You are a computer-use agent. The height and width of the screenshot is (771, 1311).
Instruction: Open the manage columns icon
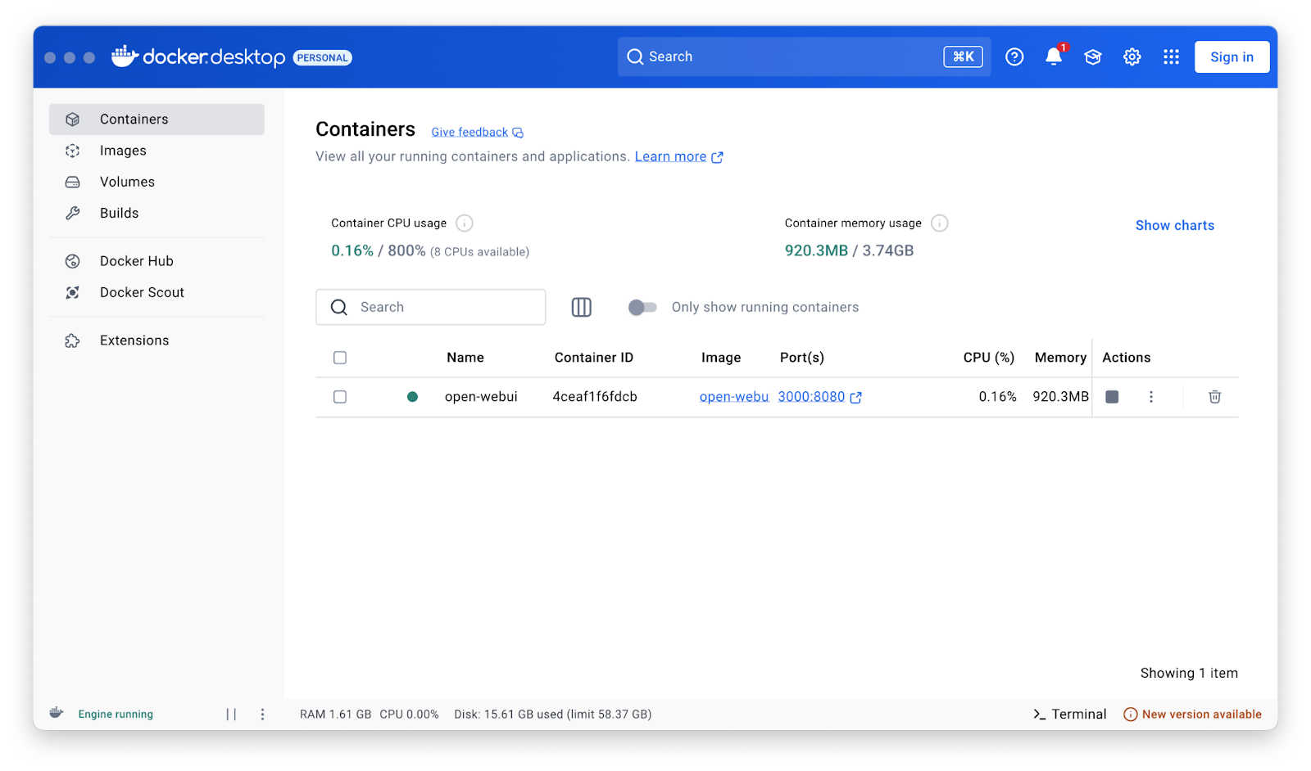582,307
